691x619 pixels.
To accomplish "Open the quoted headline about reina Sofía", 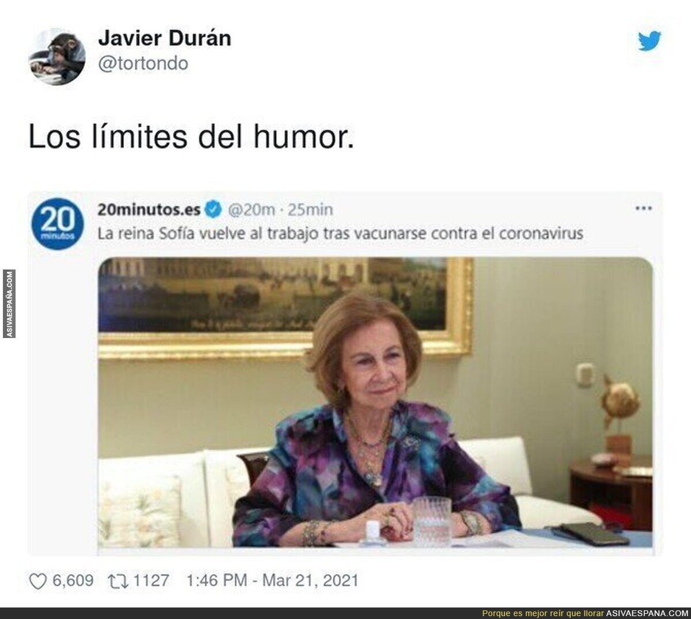I will [340, 234].
